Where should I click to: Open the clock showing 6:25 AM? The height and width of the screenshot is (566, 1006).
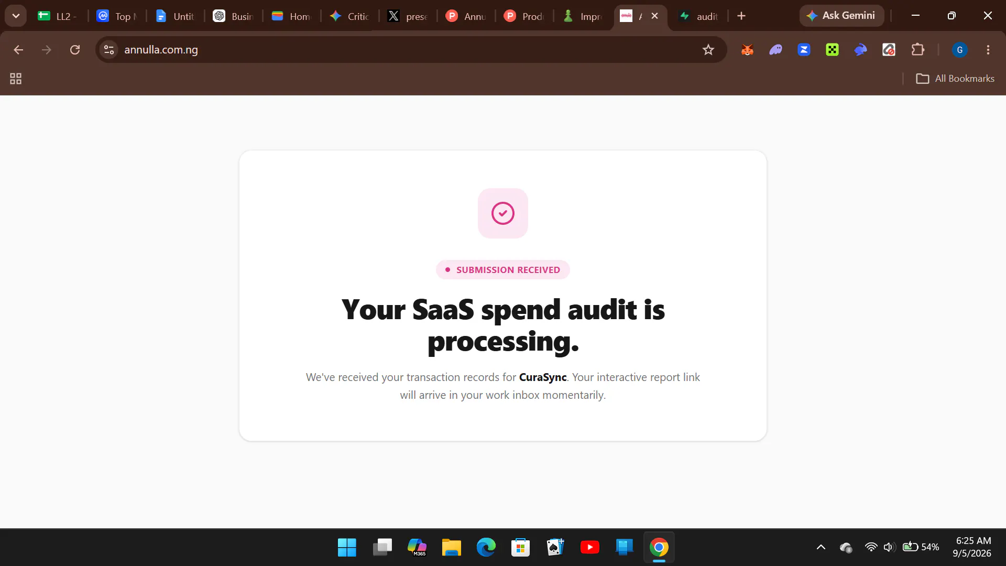point(973,547)
